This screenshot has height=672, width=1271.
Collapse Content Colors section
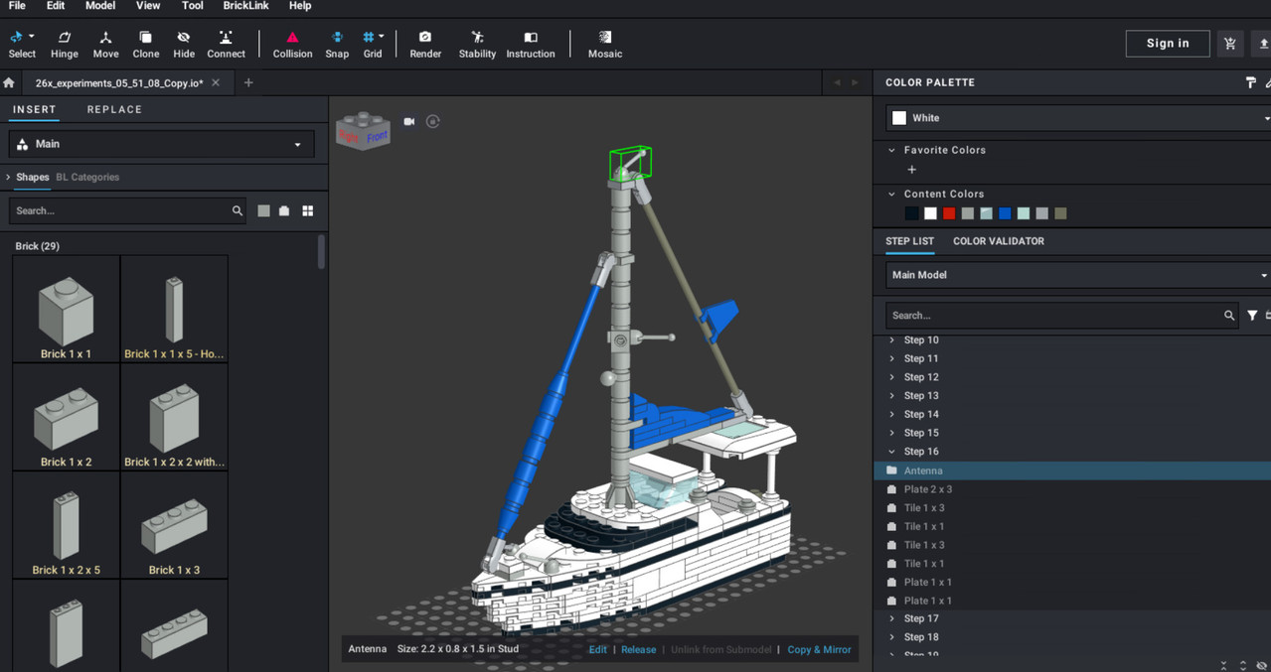click(x=891, y=194)
